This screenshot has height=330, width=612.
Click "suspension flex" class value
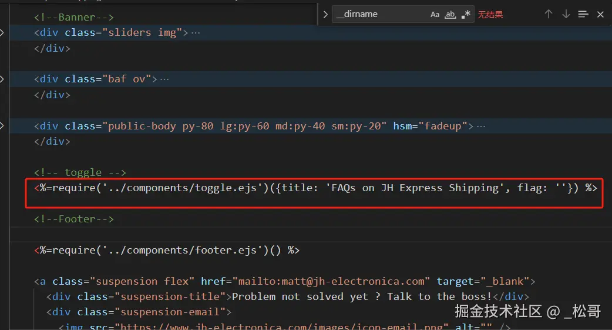tap(142, 282)
